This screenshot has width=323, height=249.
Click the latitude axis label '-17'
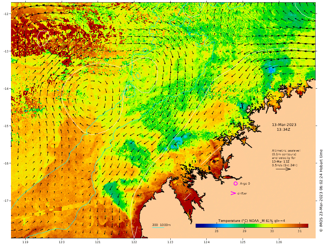coord(6,201)
